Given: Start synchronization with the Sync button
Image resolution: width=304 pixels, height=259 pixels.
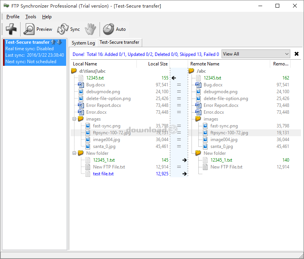Looking at the screenshot, I should click(68, 29).
